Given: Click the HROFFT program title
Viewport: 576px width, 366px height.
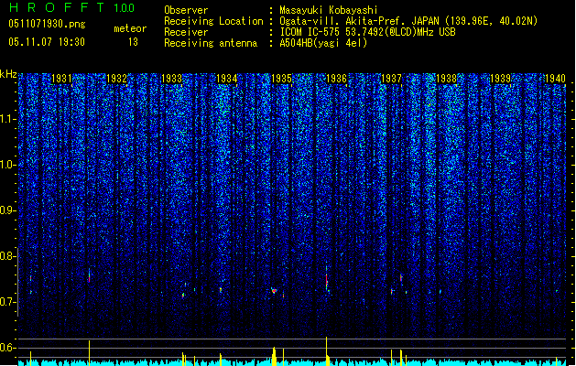Looking at the screenshot, I should (57, 7).
